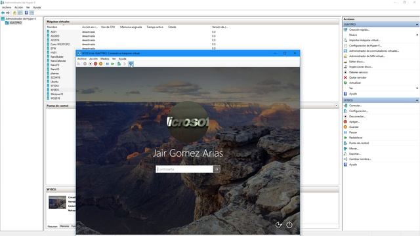Click Inspeccionar disco action
The height and width of the screenshot is (236, 420).
[361, 67]
